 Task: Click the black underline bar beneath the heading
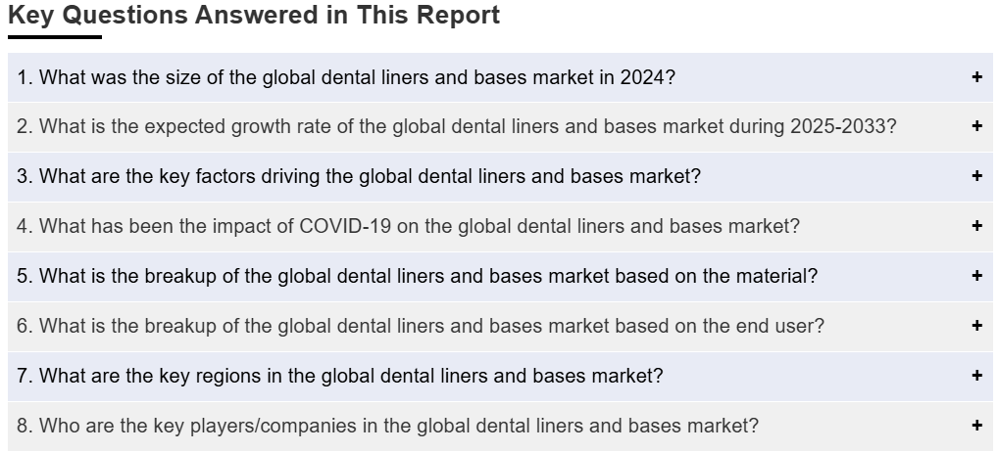55,37
